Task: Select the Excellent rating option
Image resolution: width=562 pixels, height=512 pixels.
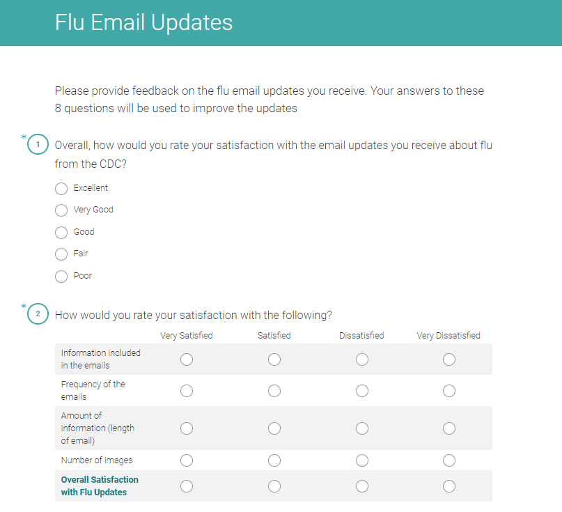Action: point(61,188)
